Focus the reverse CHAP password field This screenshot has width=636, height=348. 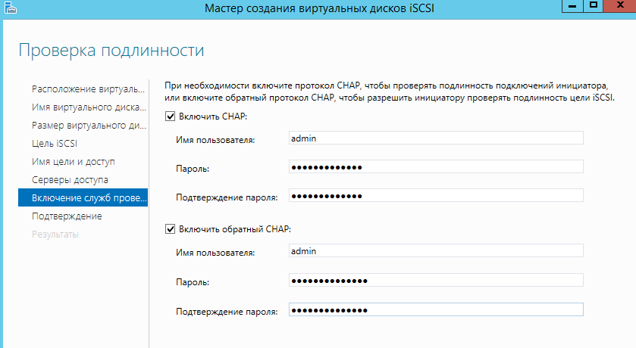coord(436,281)
